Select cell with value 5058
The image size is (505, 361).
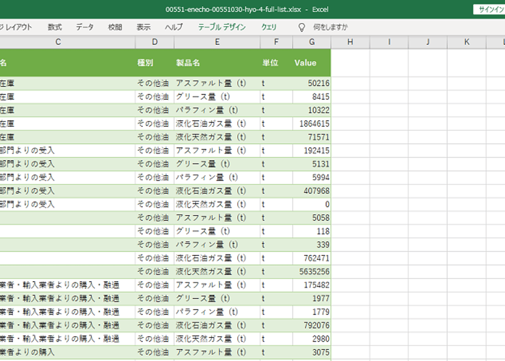(x=312, y=218)
